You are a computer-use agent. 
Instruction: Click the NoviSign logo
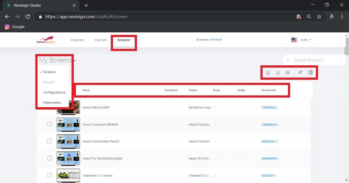pos(45,40)
